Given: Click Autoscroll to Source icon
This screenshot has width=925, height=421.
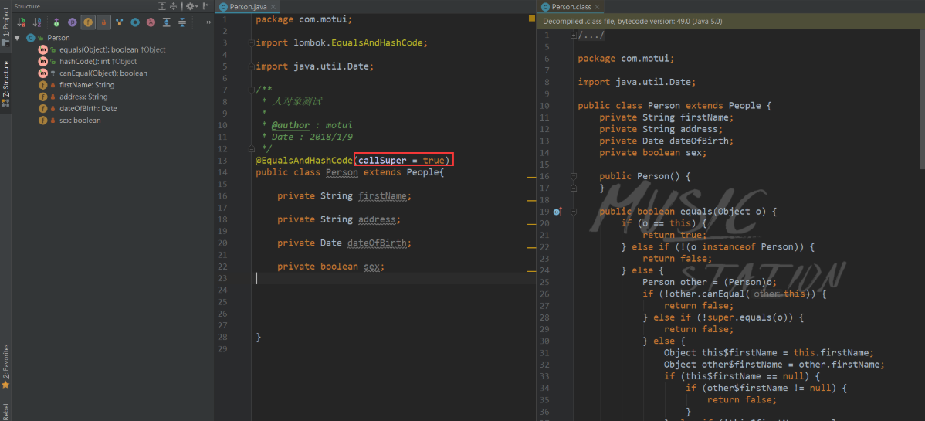Looking at the screenshot, I should click(166, 22).
